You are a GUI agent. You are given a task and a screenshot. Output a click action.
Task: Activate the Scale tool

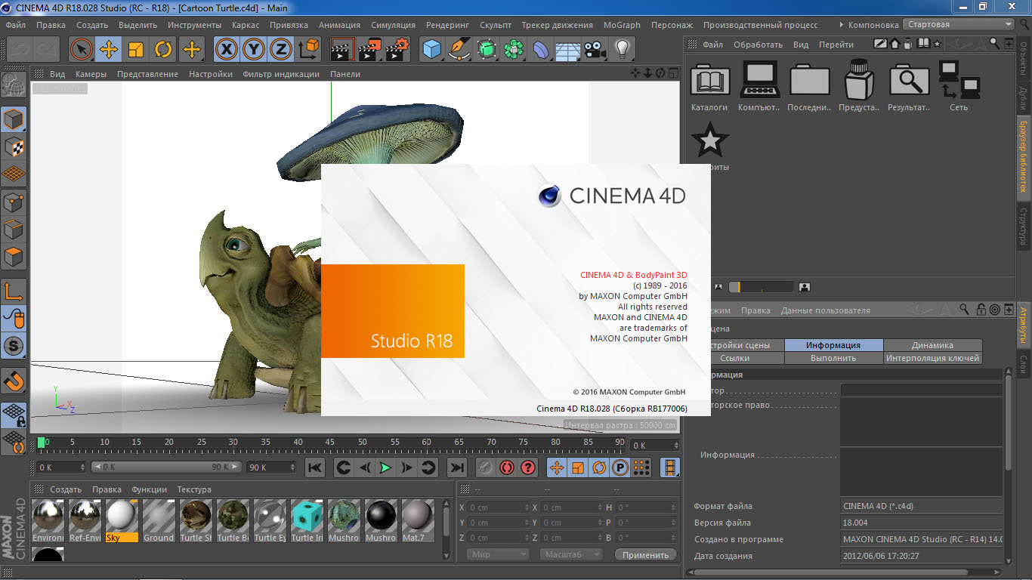coord(136,50)
